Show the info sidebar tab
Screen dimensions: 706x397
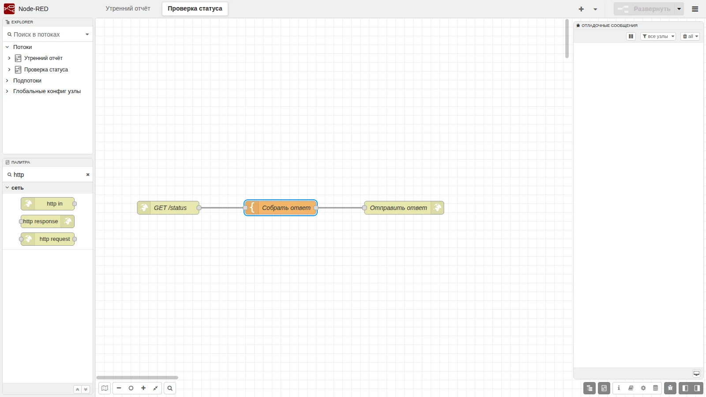[619, 388]
